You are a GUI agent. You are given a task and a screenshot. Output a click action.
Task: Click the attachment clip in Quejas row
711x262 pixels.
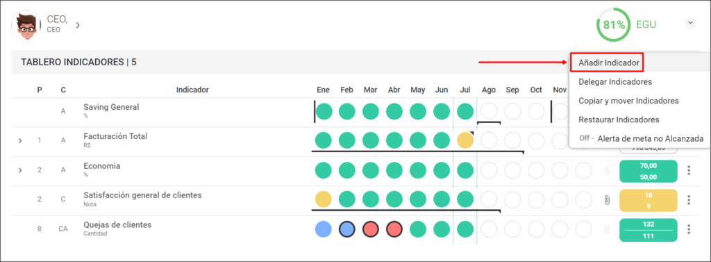pos(607,230)
